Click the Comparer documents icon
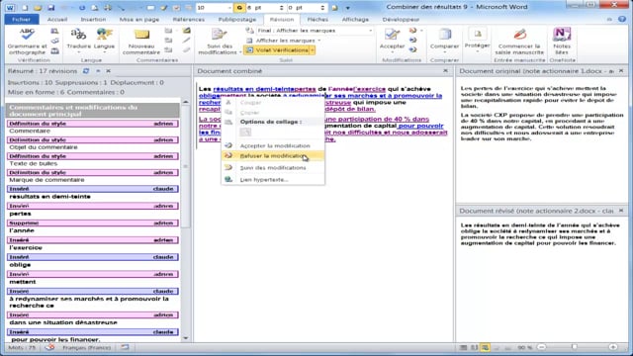633x356 pixels. [x=444, y=35]
